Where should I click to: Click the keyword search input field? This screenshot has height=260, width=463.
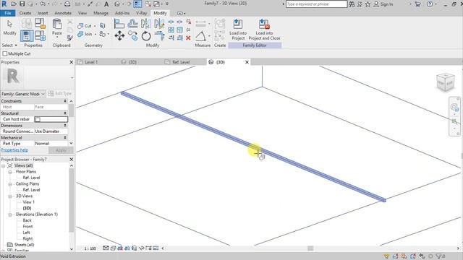pos(316,4)
